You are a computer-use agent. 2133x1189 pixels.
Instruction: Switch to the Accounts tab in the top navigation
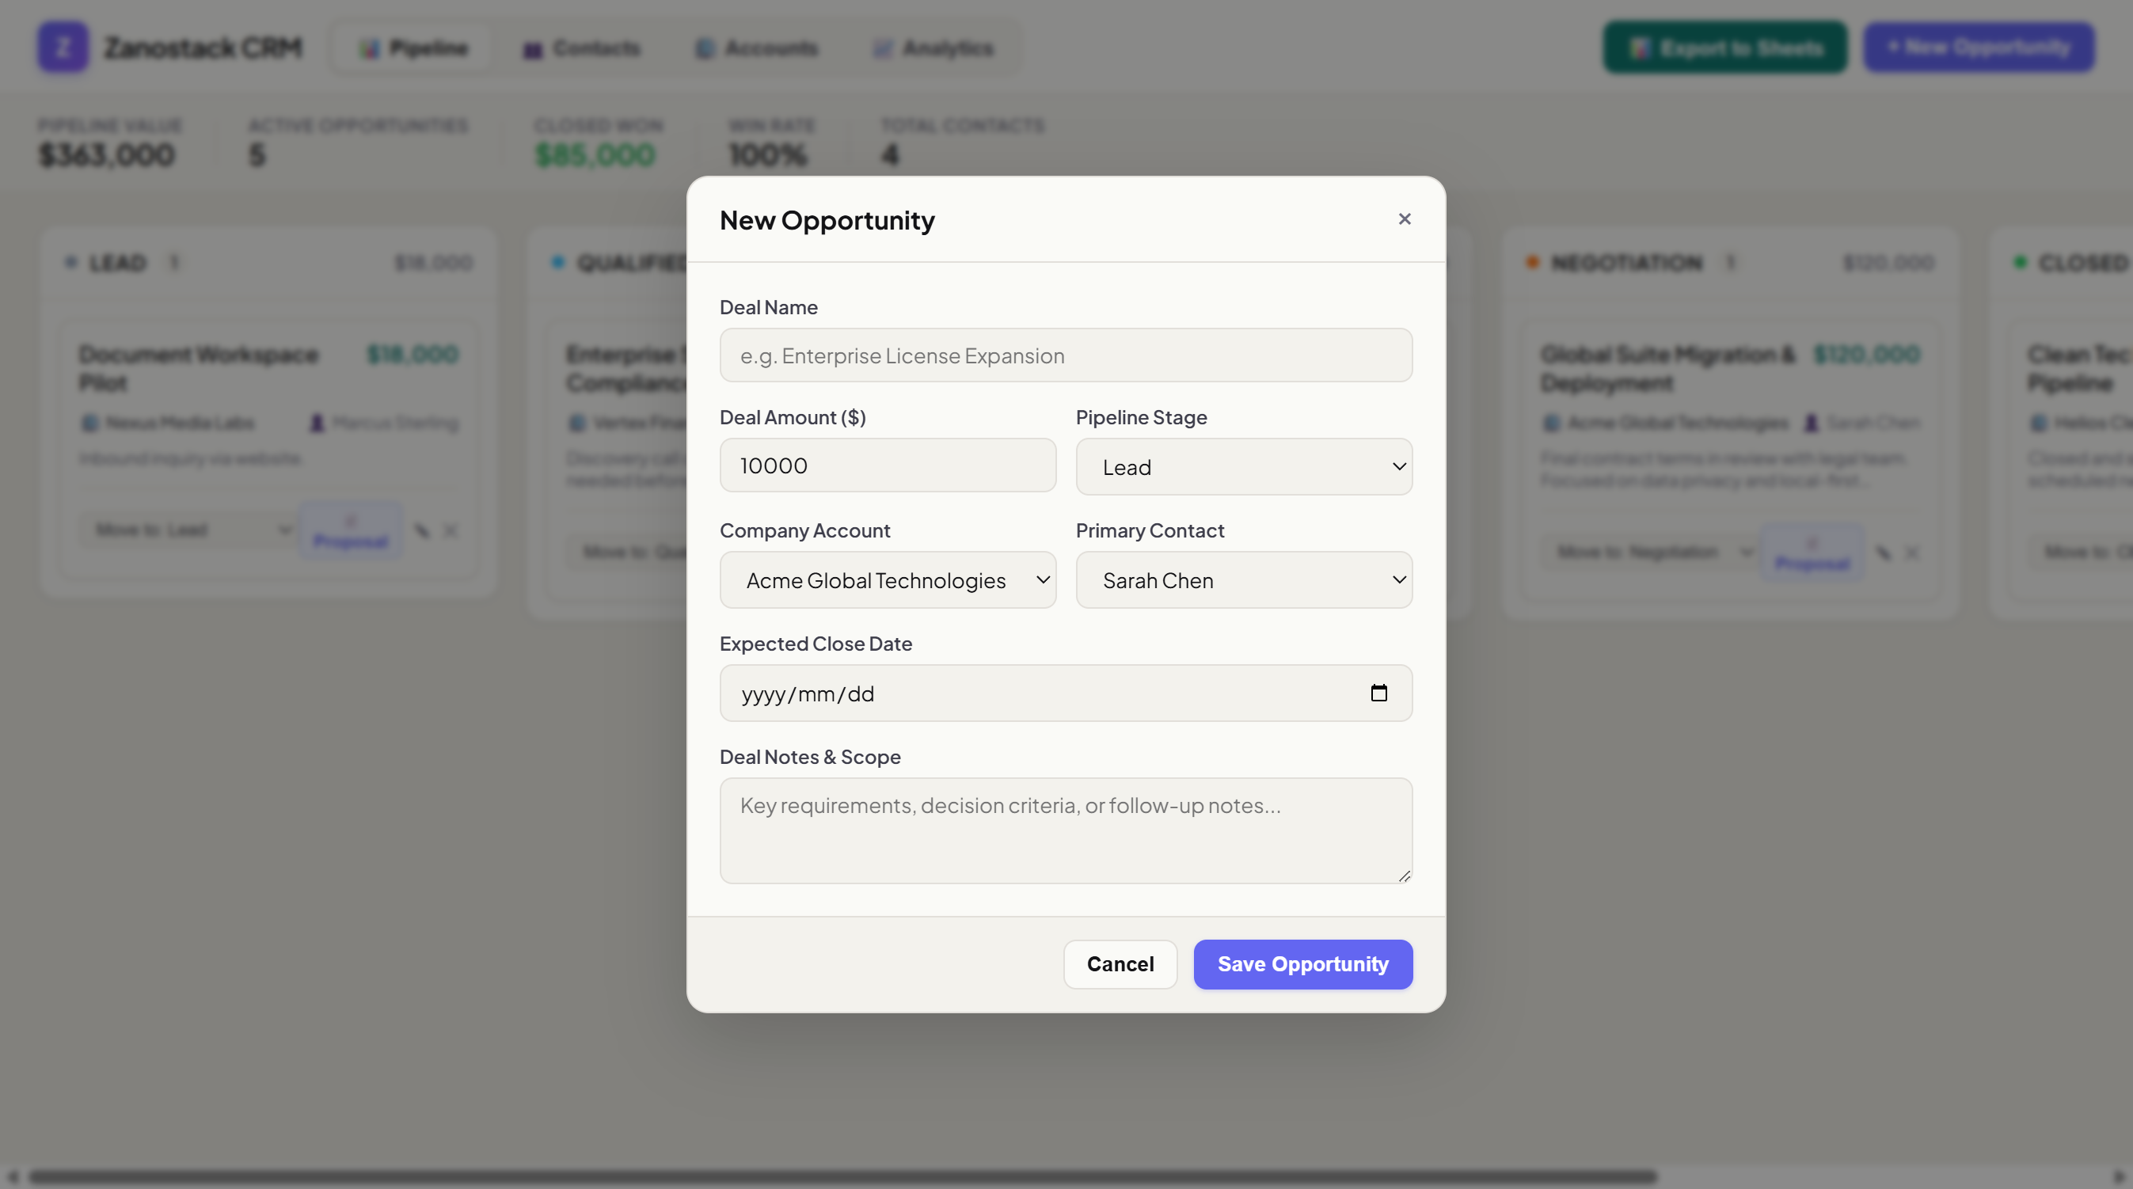click(x=757, y=49)
